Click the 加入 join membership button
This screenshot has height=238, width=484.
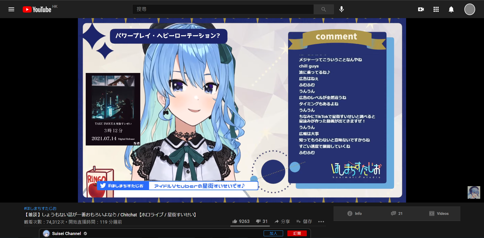(x=273, y=233)
